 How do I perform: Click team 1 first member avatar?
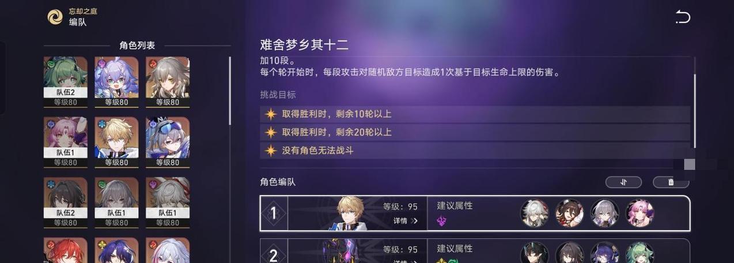pyautogui.click(x=535, y=213)
